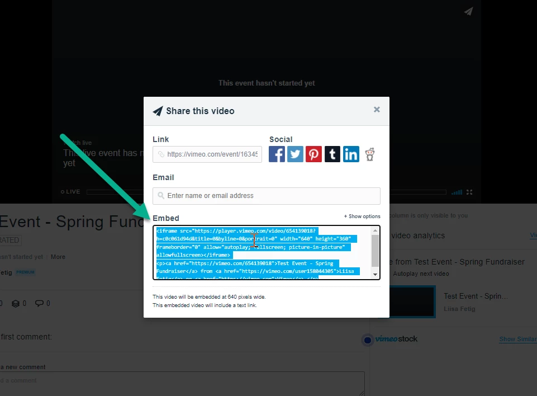Click the Test Event video thumbnail
Image resolution: width=537 pixels, height=396 pixels.
click(413, 301)
